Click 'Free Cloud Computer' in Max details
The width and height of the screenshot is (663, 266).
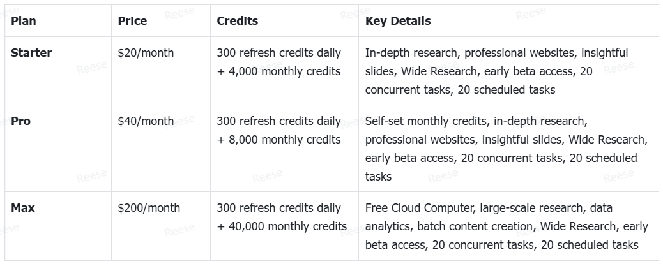pyautogui.click(x=418, y=208)
